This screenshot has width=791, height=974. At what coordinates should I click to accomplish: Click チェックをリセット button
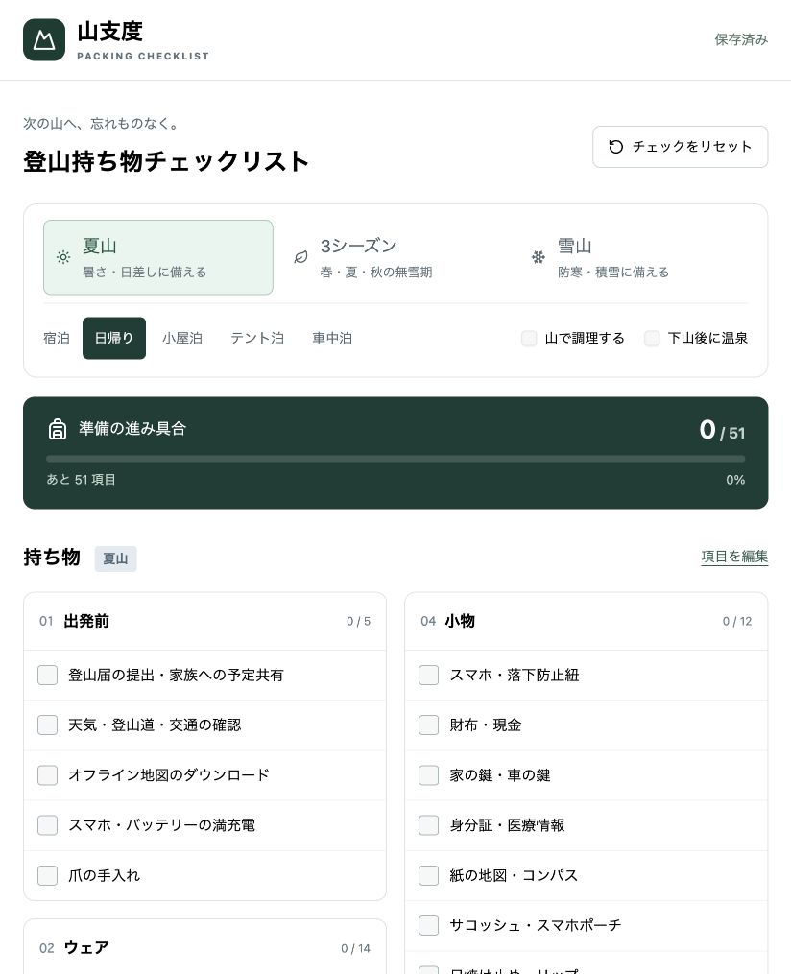click(680, 147)
